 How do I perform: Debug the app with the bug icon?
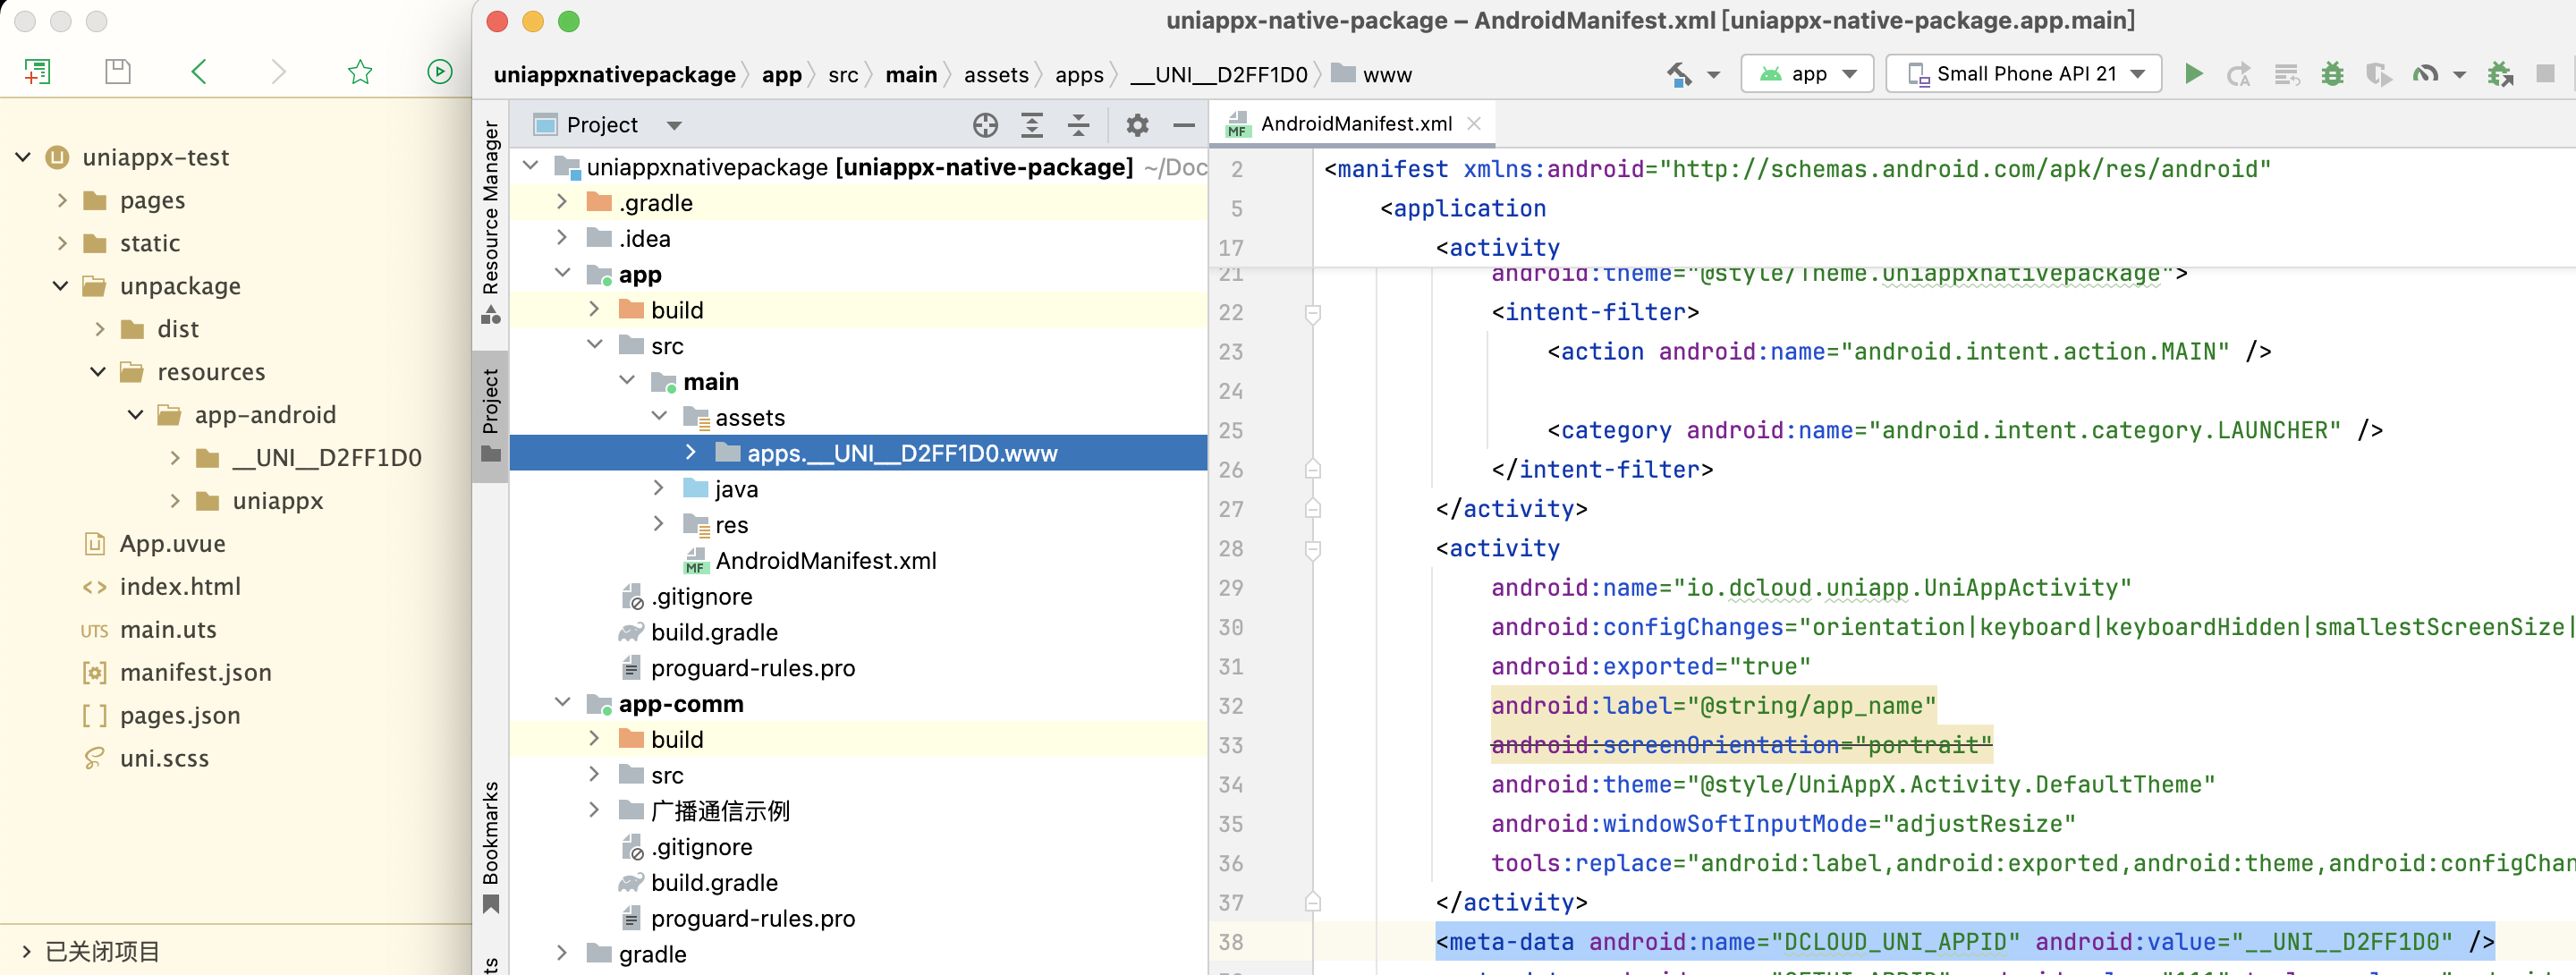[x=2332, y=74]
